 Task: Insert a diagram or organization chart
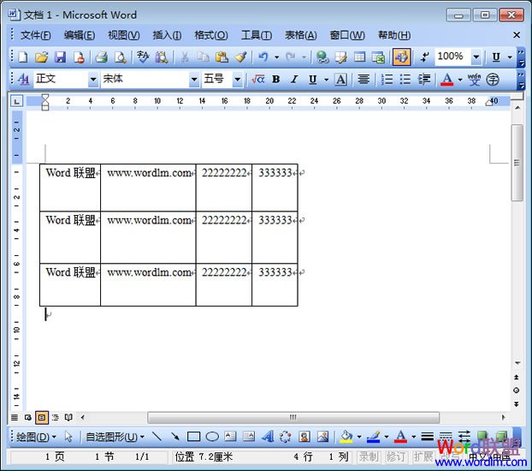(286, 436)
